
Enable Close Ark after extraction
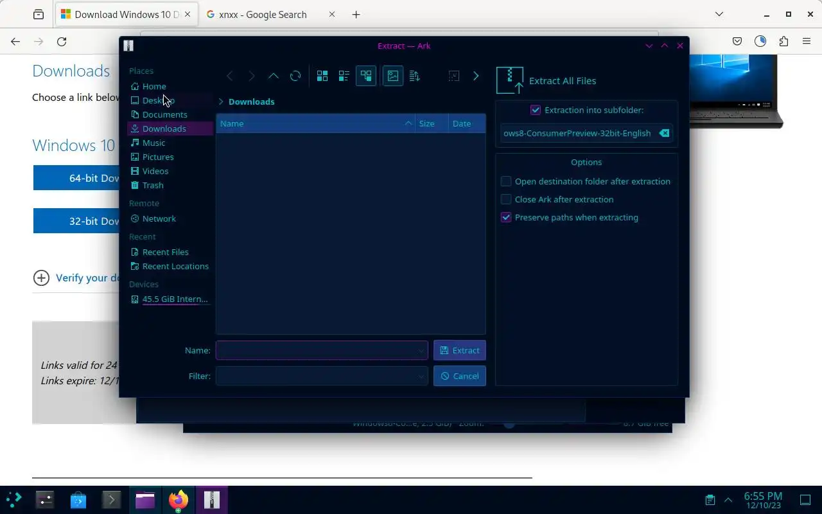[x=506, y=199]
